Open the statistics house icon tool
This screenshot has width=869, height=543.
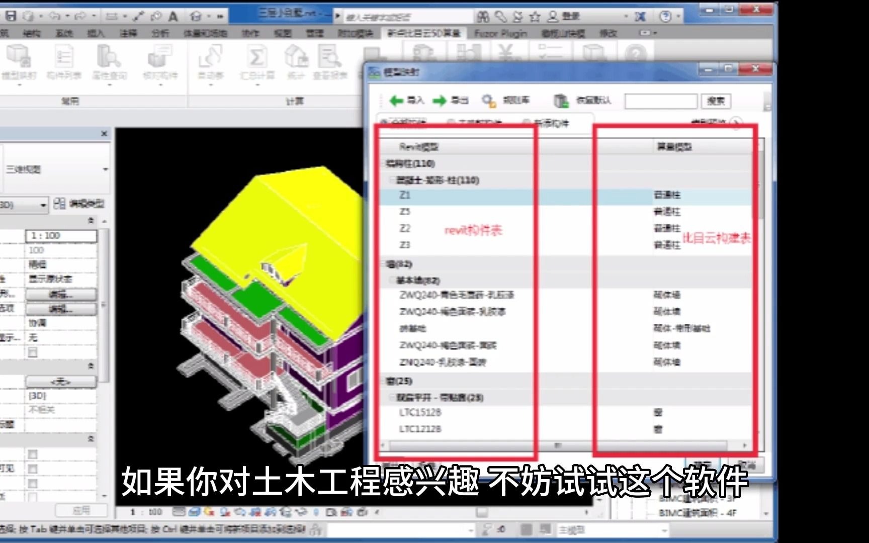coord(296,62)
